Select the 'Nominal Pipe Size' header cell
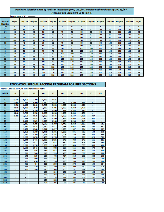164x212 pixels. click(5, 22)
